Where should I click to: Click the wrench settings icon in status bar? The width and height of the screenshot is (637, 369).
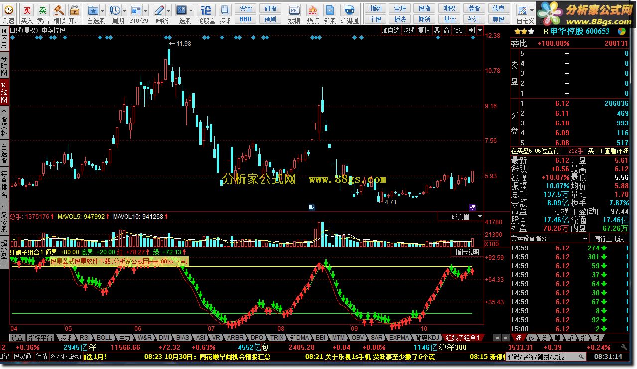[x=623, y=347]
